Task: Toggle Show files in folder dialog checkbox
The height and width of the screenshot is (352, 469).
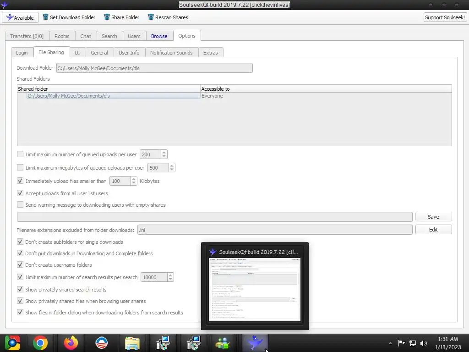Action: pyautogui.click(x=20, y=312)
